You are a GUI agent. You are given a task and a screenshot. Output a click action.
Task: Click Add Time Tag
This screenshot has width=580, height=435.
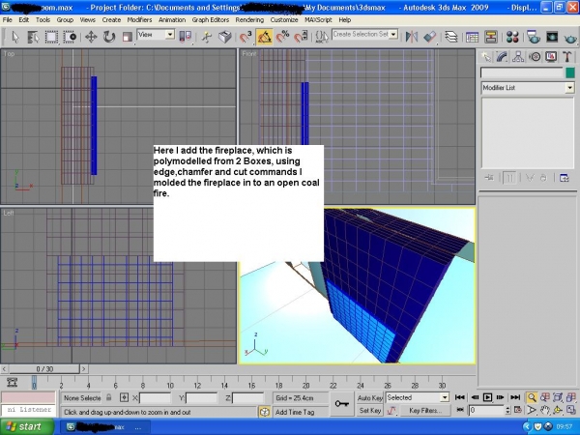click(x=295, y=412)
